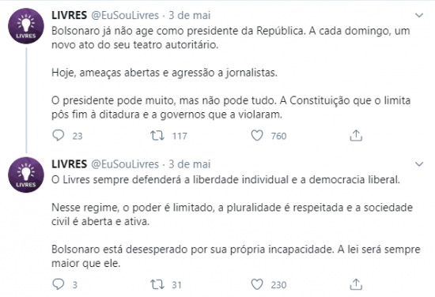The image size is (435, 297).
Task: Retweet the second tweet with 31 retweets
Action: [x=157, y=284]
